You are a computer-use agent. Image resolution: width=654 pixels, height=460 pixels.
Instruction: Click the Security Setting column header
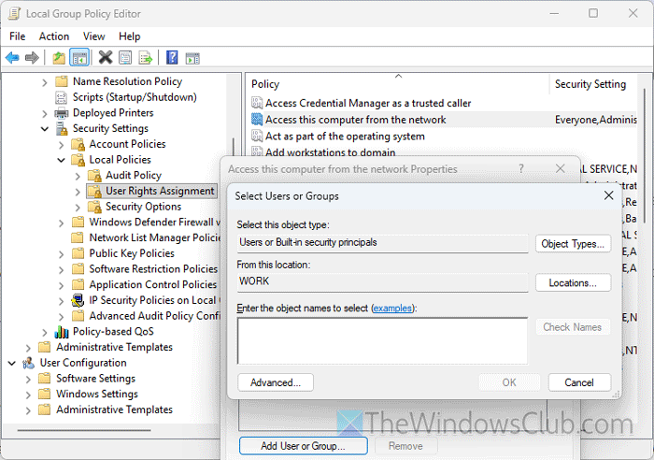pyautogui.click(x=590, y=84)
